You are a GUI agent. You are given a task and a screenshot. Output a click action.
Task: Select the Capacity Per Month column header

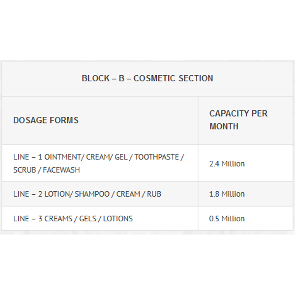(238, 120)
